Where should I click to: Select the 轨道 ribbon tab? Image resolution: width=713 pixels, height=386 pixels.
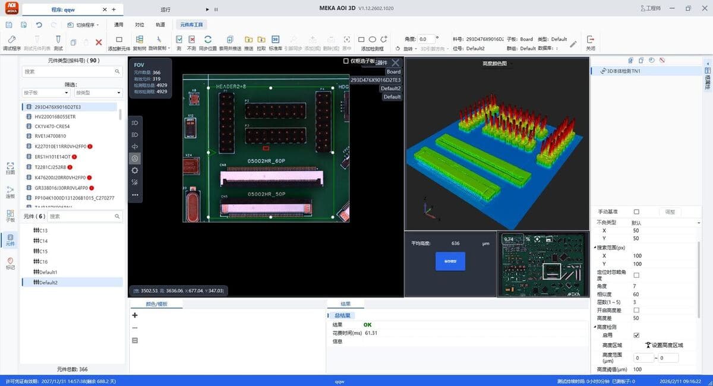point(160,25)
